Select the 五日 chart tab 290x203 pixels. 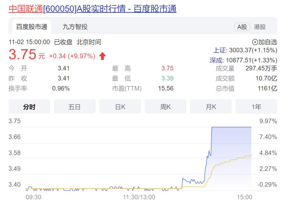click(75, 107)
